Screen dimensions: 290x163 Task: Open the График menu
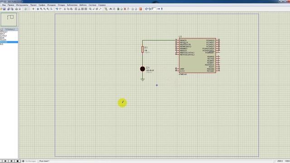point(42,5)
